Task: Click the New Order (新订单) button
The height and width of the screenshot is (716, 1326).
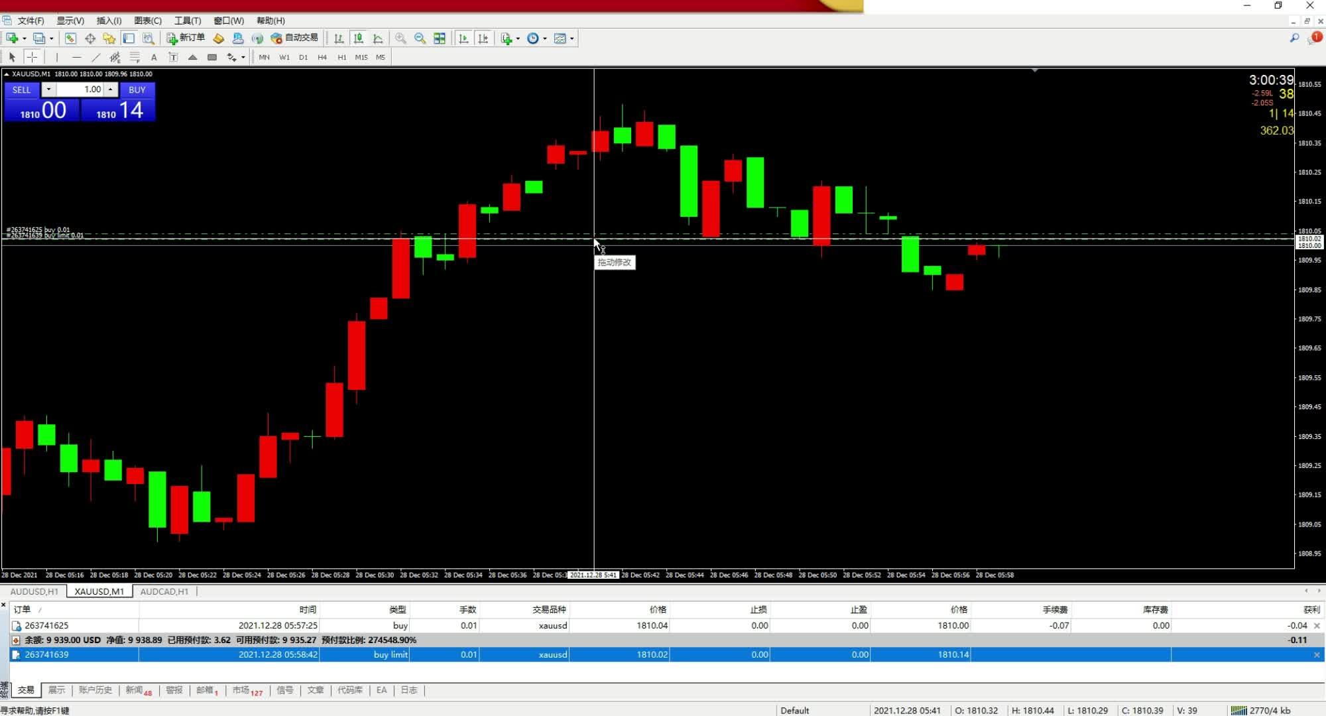Action: (x=186, y=38)
